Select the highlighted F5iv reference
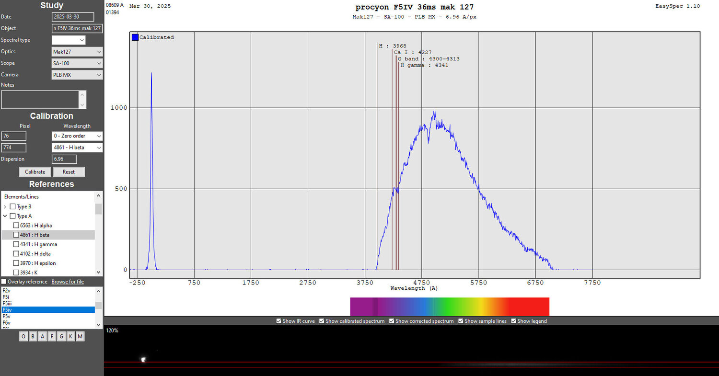719x376 pixels. point(48,310)
